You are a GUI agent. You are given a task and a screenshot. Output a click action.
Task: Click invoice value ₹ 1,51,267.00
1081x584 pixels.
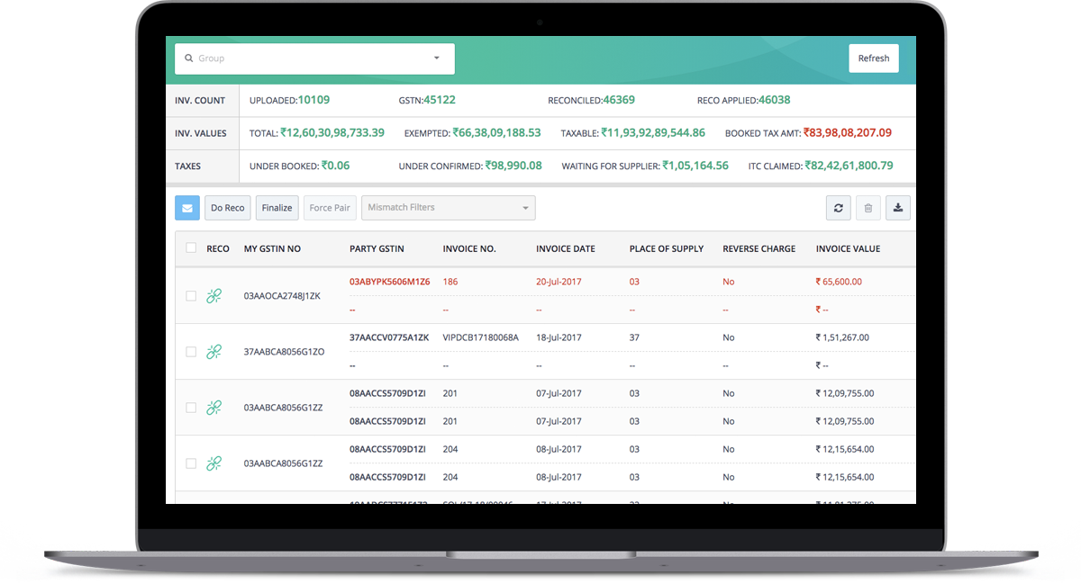[x=842, y=337]
